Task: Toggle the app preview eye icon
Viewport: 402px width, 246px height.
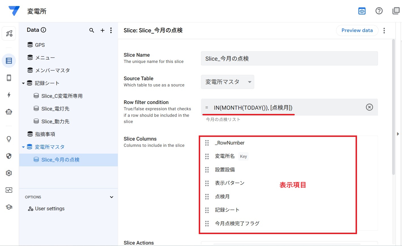Action: pyautogui.click(x=362, y=11)
